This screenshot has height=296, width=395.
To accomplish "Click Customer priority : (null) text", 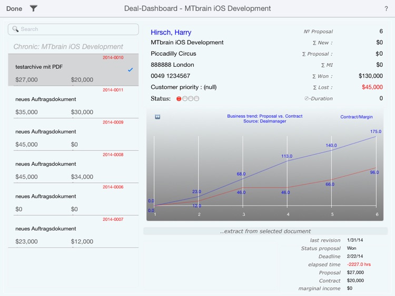I will click(x=184, y=87).
